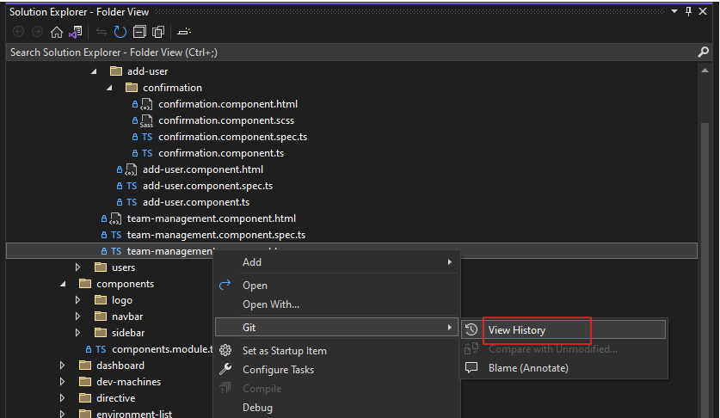720x418 pixels.
Task: Click the Home icon in Solution Explorer toolbar
Action: click(57, 32)
